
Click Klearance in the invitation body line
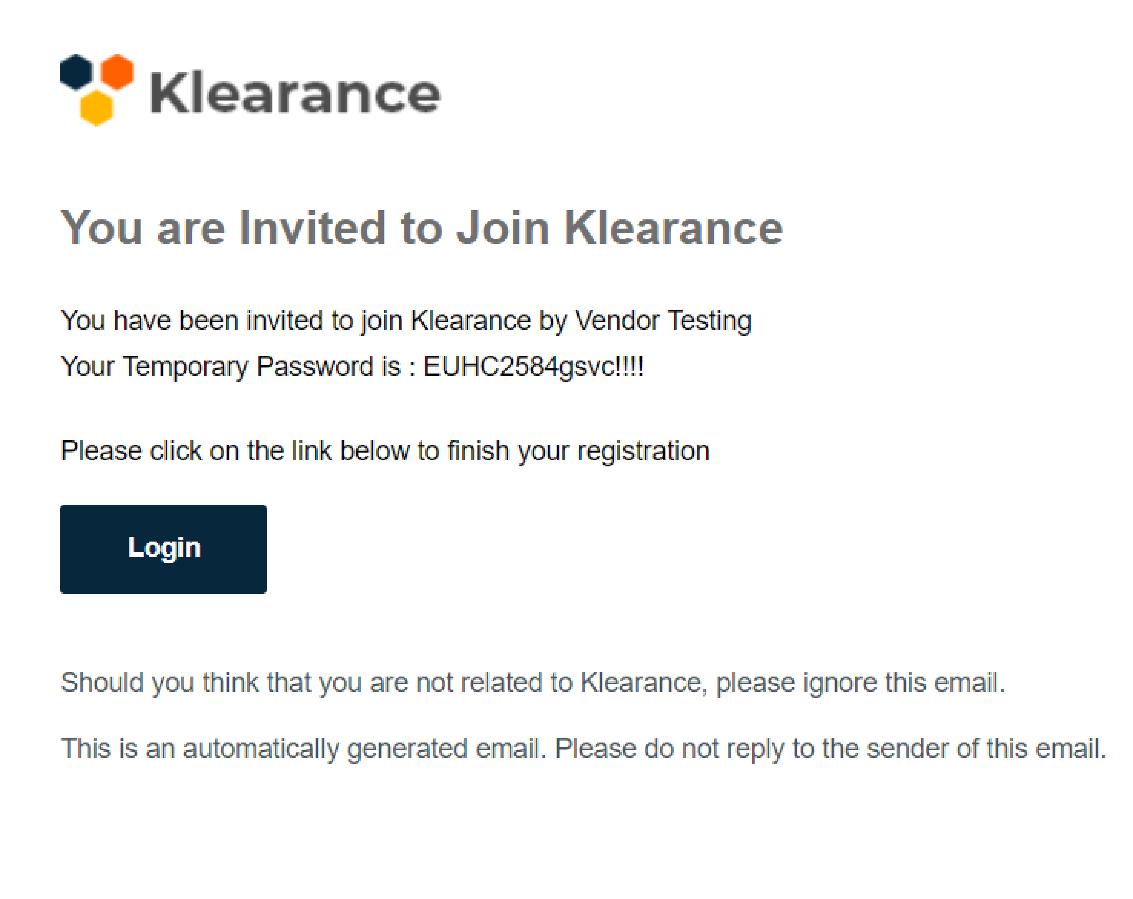tap(471, 320)
